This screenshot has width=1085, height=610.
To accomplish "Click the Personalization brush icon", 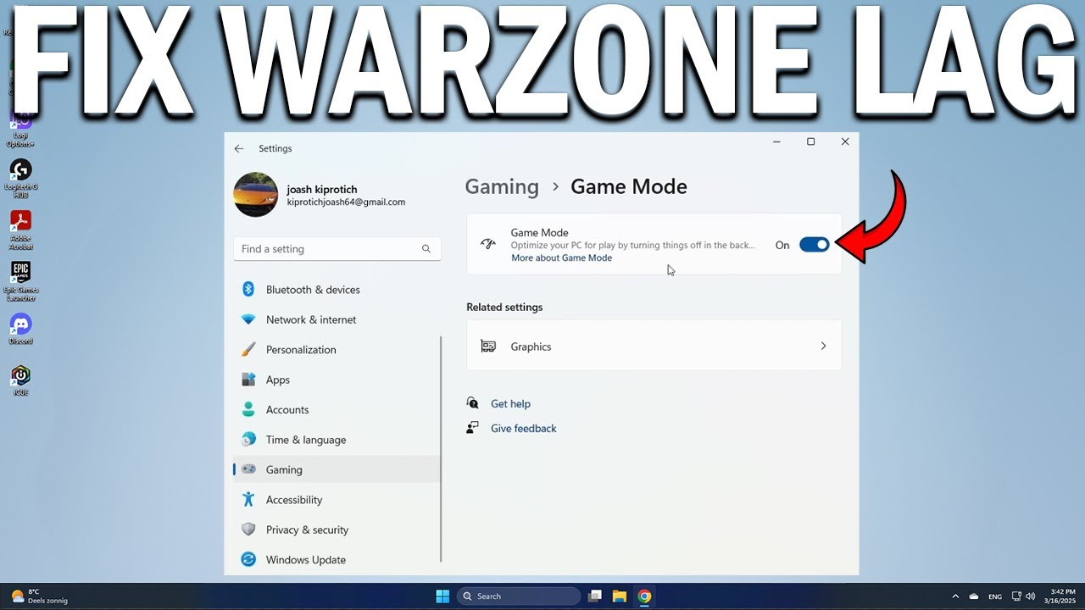I will [x=248, y=349].
